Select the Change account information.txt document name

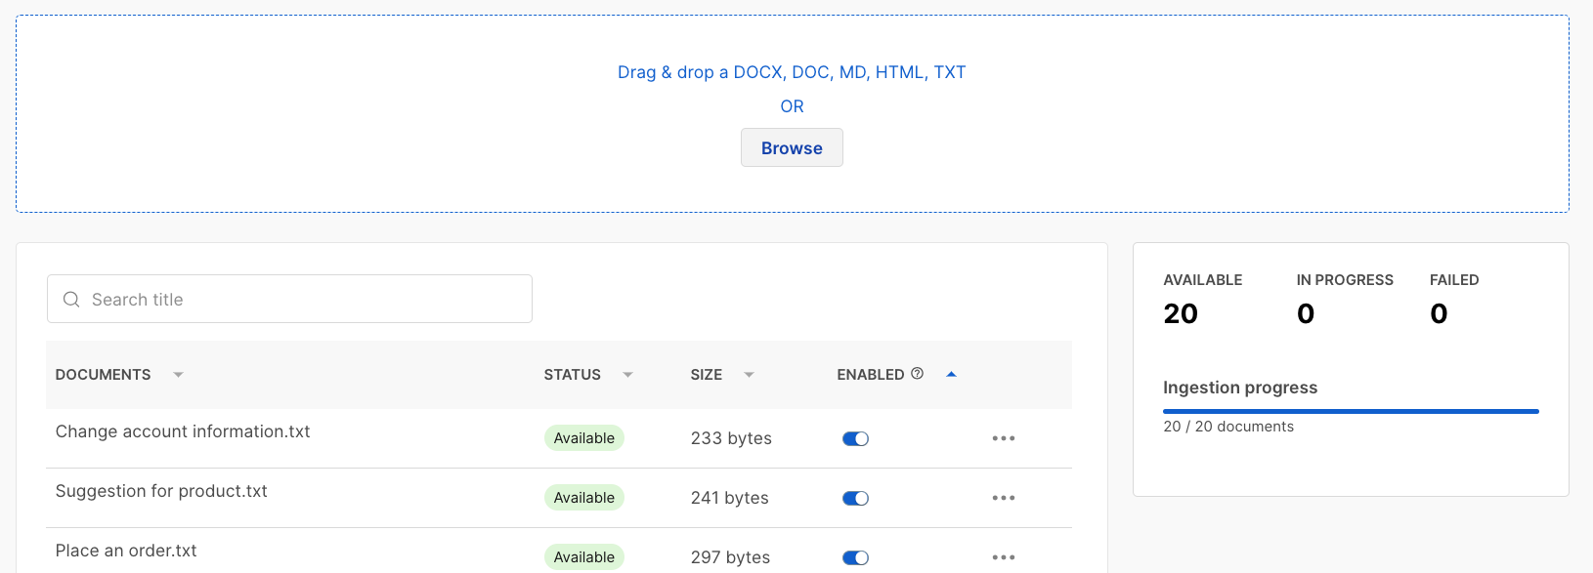[183, 431]
